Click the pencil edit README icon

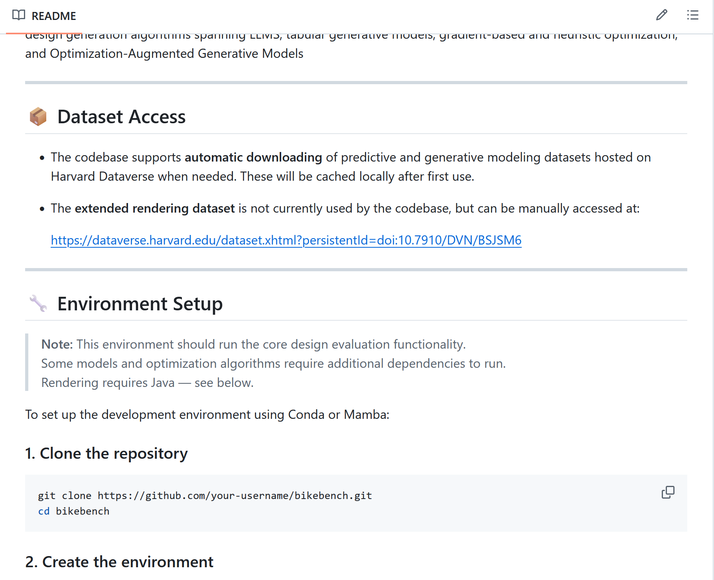(x=661, y=15)
